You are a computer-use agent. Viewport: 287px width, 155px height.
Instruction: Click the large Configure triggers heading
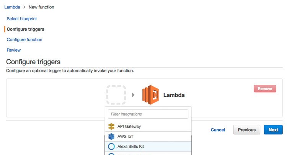click(33, 62)
